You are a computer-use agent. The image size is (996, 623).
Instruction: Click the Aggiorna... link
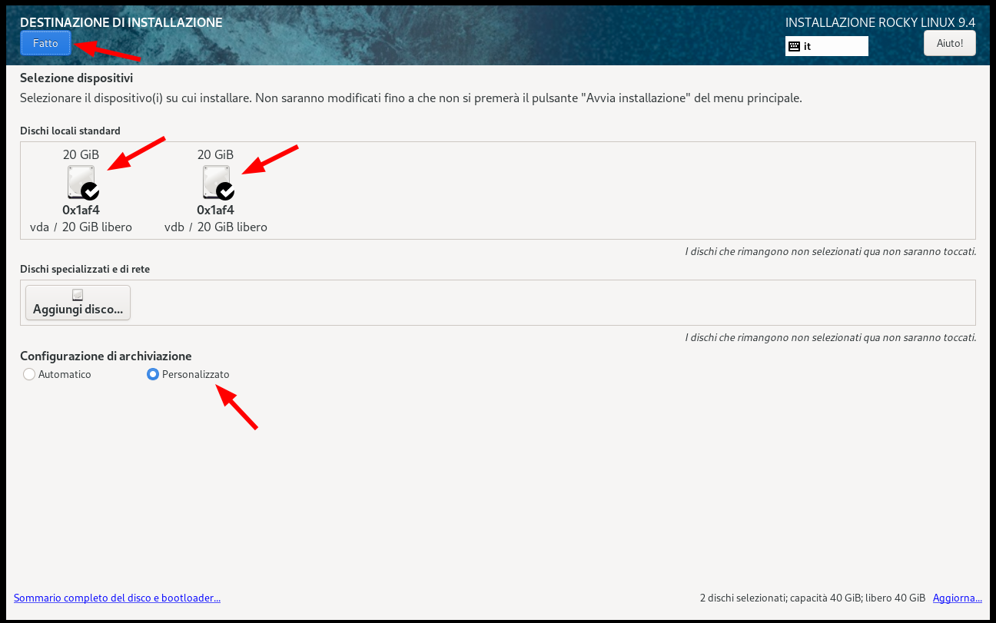(x=958, y=598)
